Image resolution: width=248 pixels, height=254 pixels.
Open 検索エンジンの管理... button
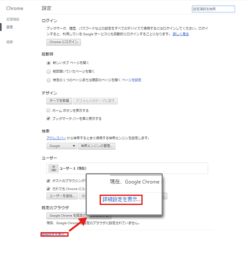click(97, 146)
